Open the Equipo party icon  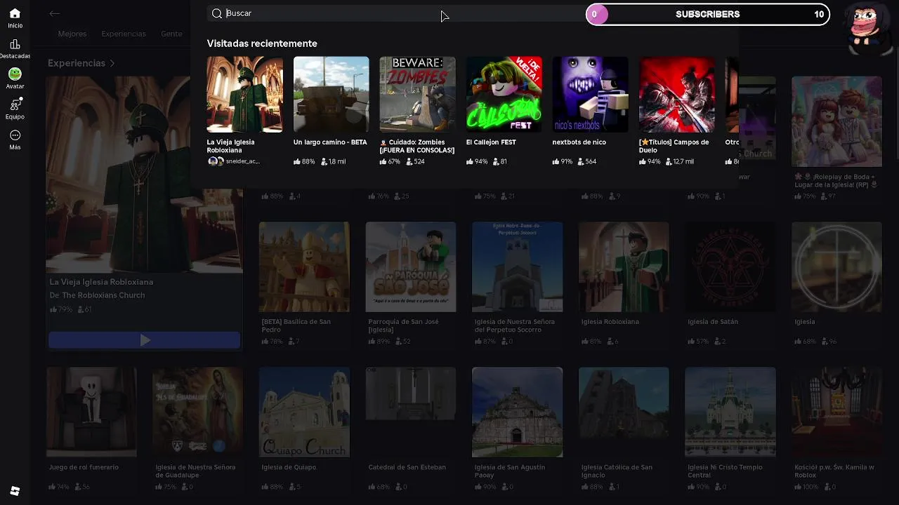(15, 104)
